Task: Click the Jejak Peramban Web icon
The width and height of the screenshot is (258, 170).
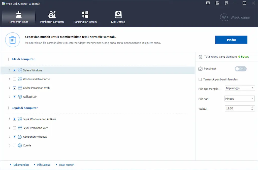Action: click(20, 128)
